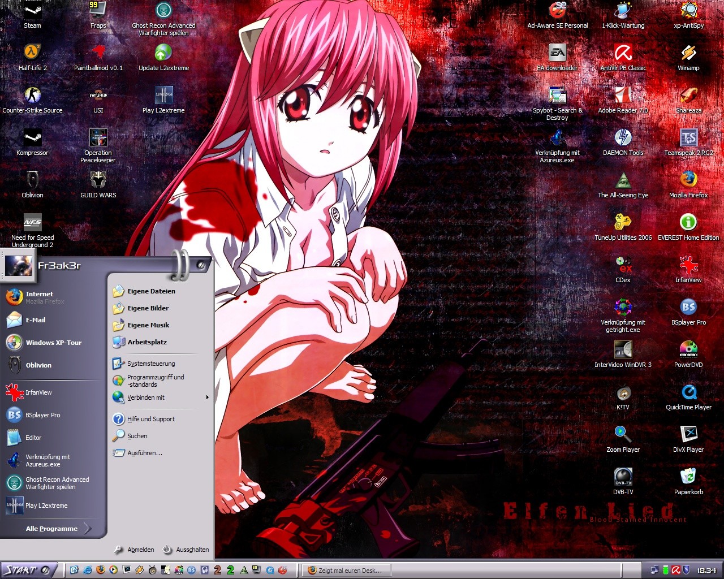Screen dimensions: 724x579
Task: Open the 'Zeigt mal euren Desk...' taskbar window
Action: coord(347,571)
